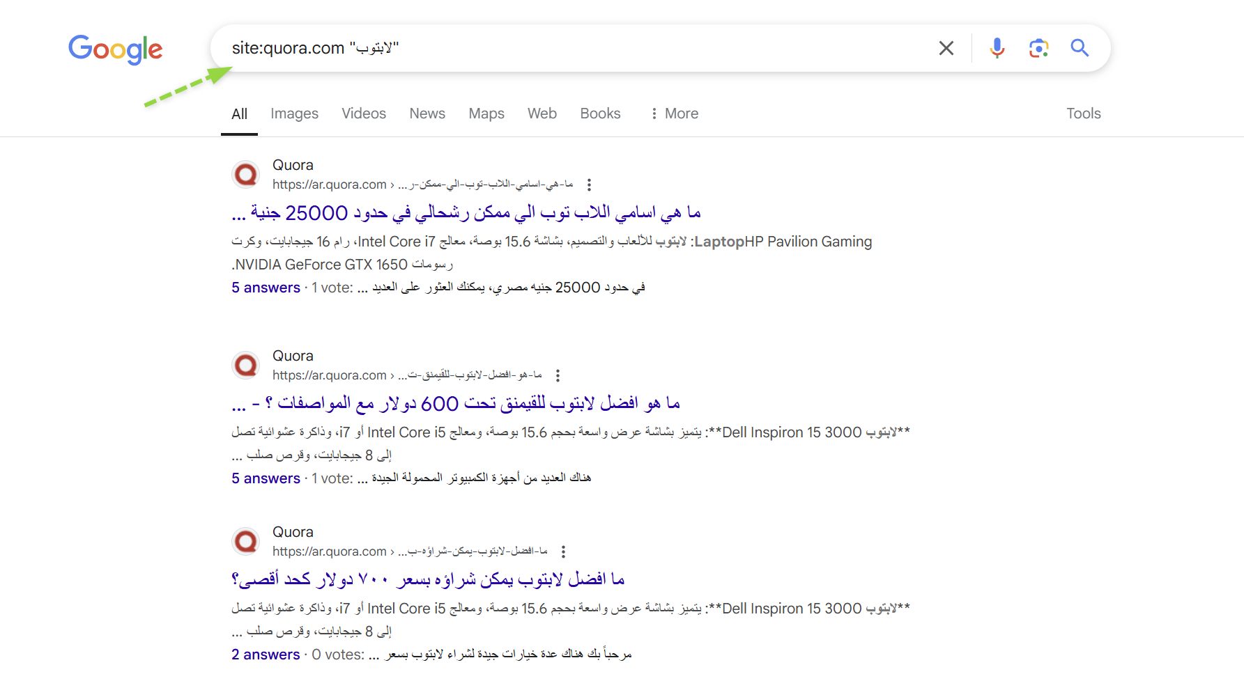Select the Maps tab

(486, 113)
